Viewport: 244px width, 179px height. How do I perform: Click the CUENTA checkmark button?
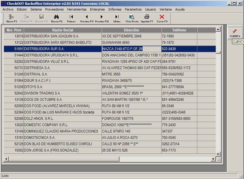pyautogui.click(x=235, y=33)
